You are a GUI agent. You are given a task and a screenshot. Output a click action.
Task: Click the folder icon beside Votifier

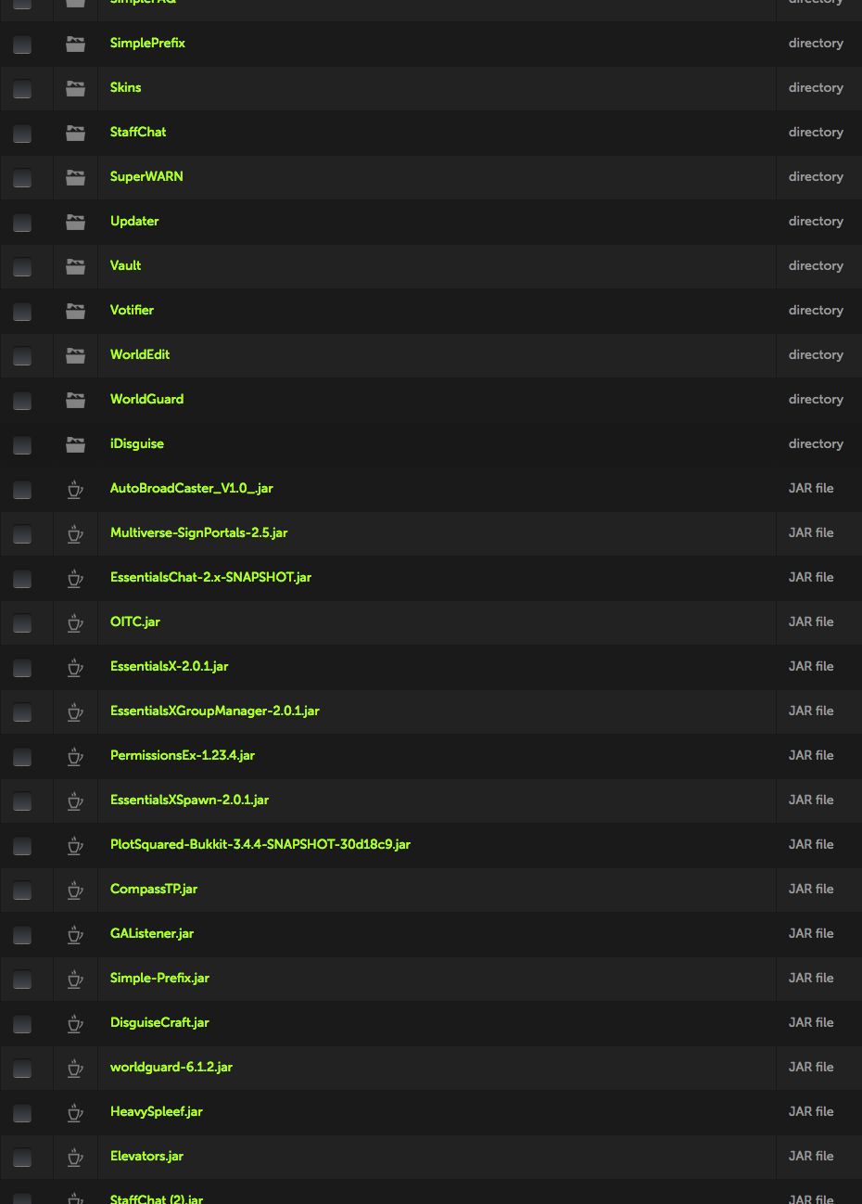coord(75,311)
